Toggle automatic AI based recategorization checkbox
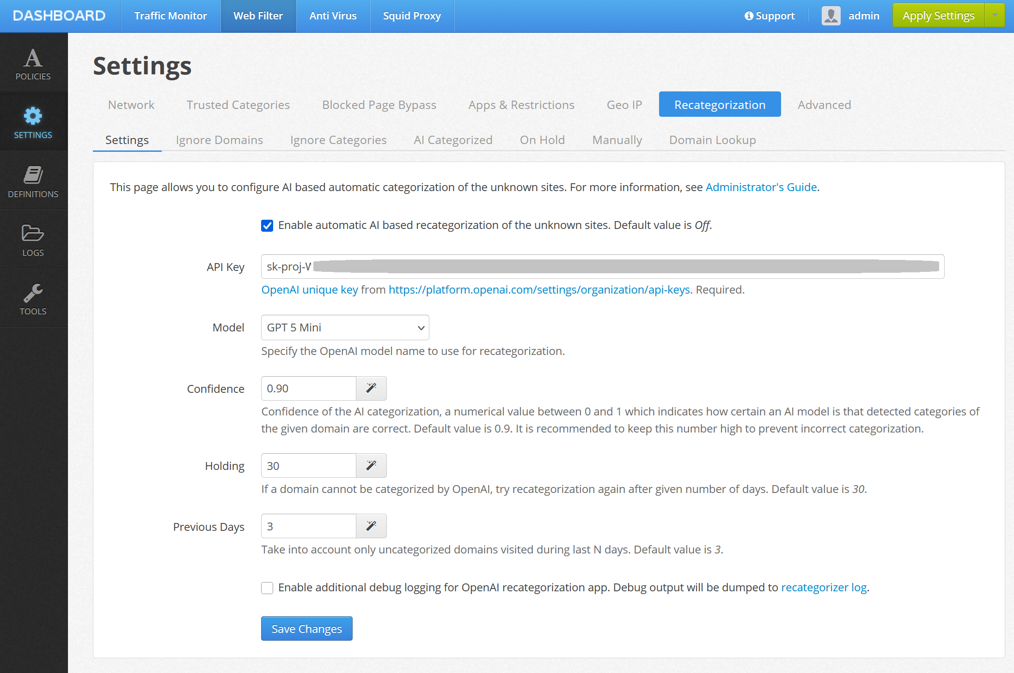Screen dimensions: 1014x673 267,225
